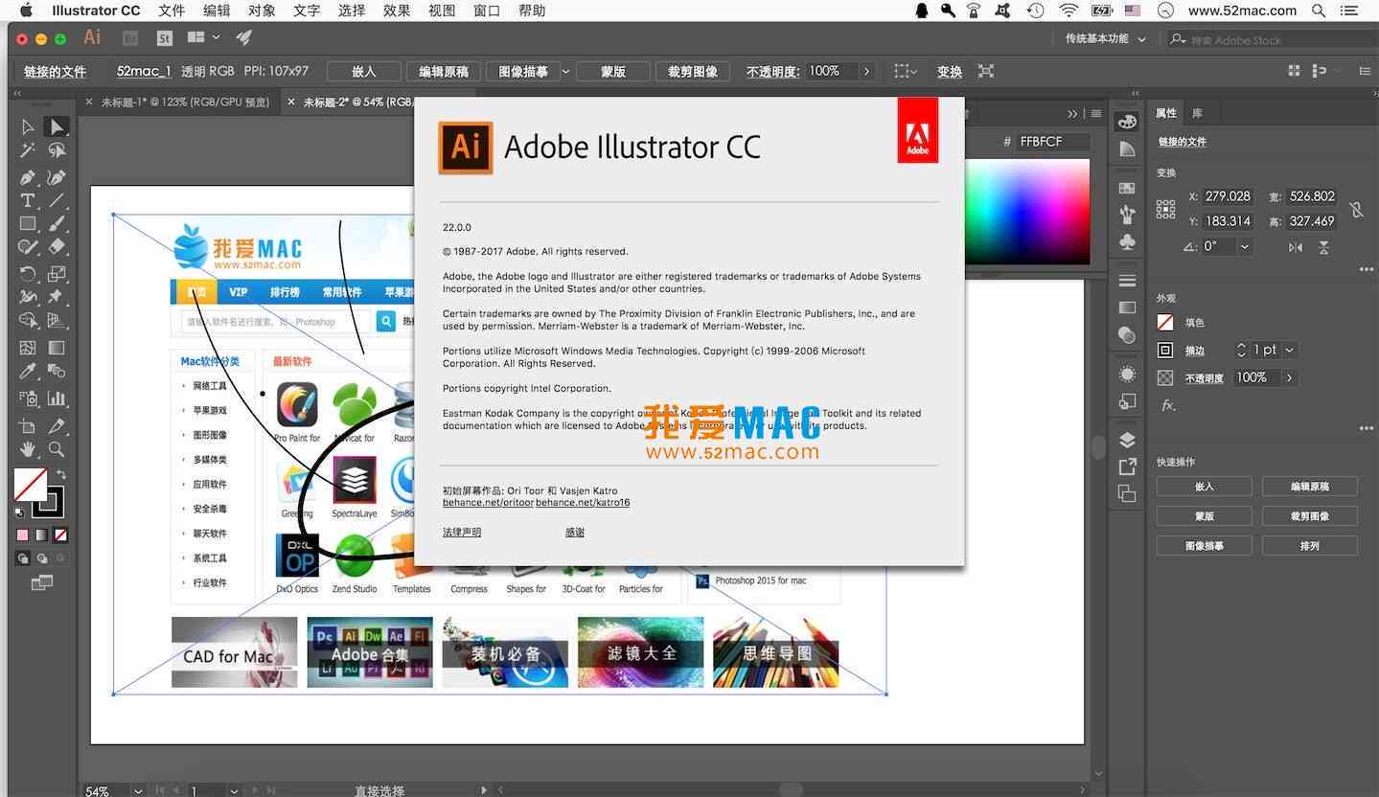Image resolution: width=1379 pixels, height=797 pixels.
Task: Click 排列 quick action button
Action: click(x=1309, y=545)
